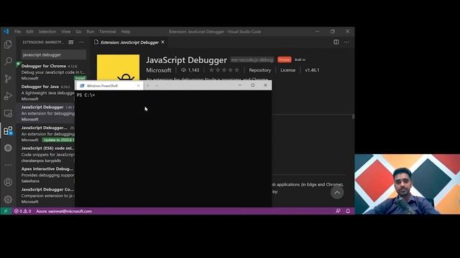460x258 pixels.
Task: Open Remote Explorer view in activity bar
Action: [8, 113]
